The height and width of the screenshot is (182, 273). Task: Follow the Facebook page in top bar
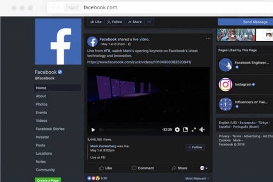coord(115,22)
